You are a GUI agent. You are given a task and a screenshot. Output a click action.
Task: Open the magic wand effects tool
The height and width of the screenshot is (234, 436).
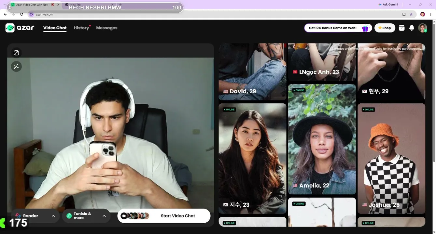[16, 67]
